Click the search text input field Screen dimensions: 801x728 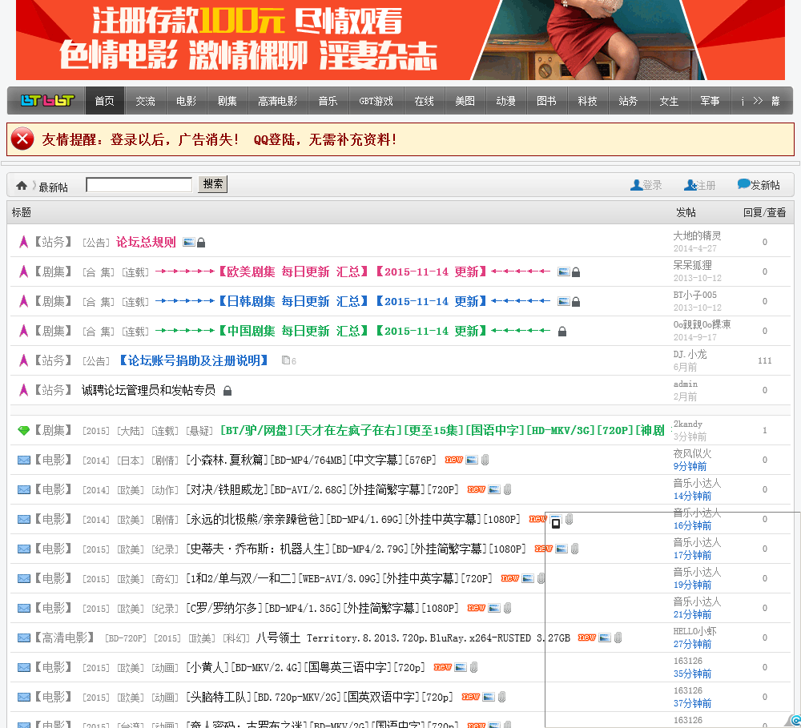click(x=139, y=184)
